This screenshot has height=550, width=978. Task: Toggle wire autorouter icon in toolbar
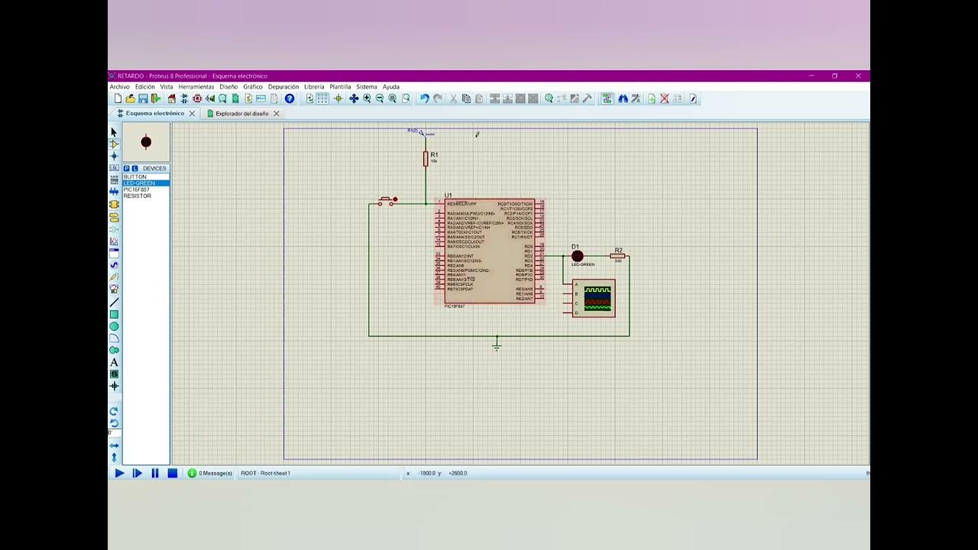pos(607,99)
